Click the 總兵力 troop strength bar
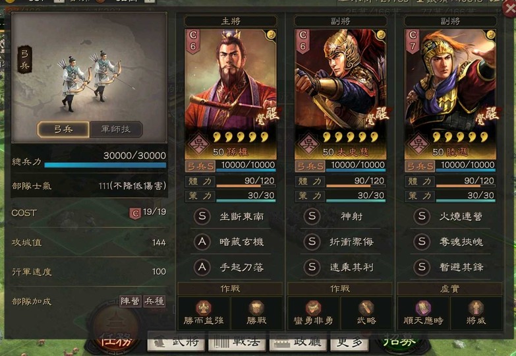516x356 pixels. (x=105, y=165)
